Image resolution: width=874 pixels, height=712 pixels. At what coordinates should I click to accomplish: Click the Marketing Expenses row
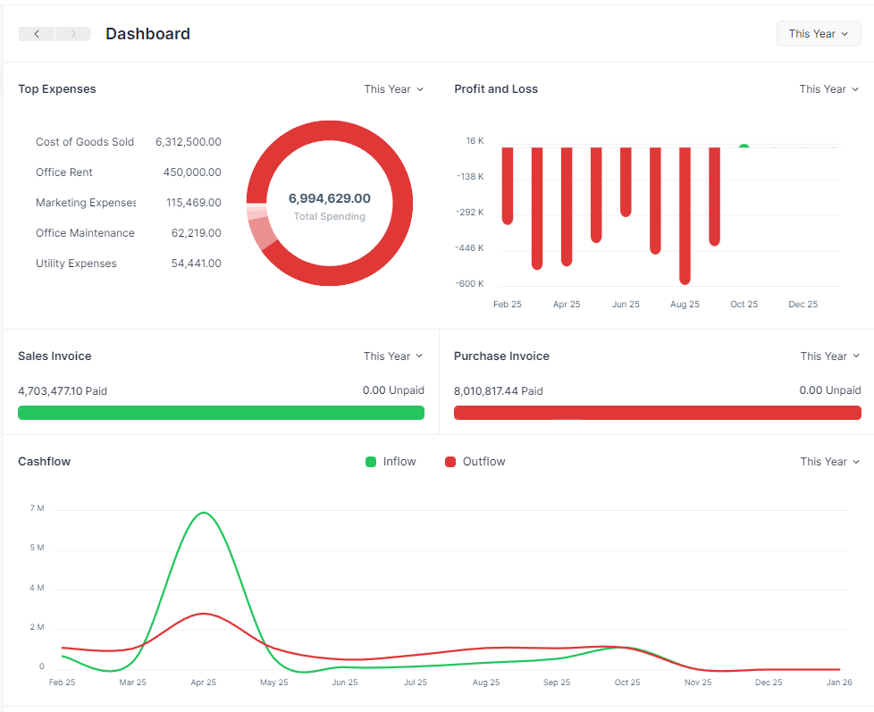[86, 203]
